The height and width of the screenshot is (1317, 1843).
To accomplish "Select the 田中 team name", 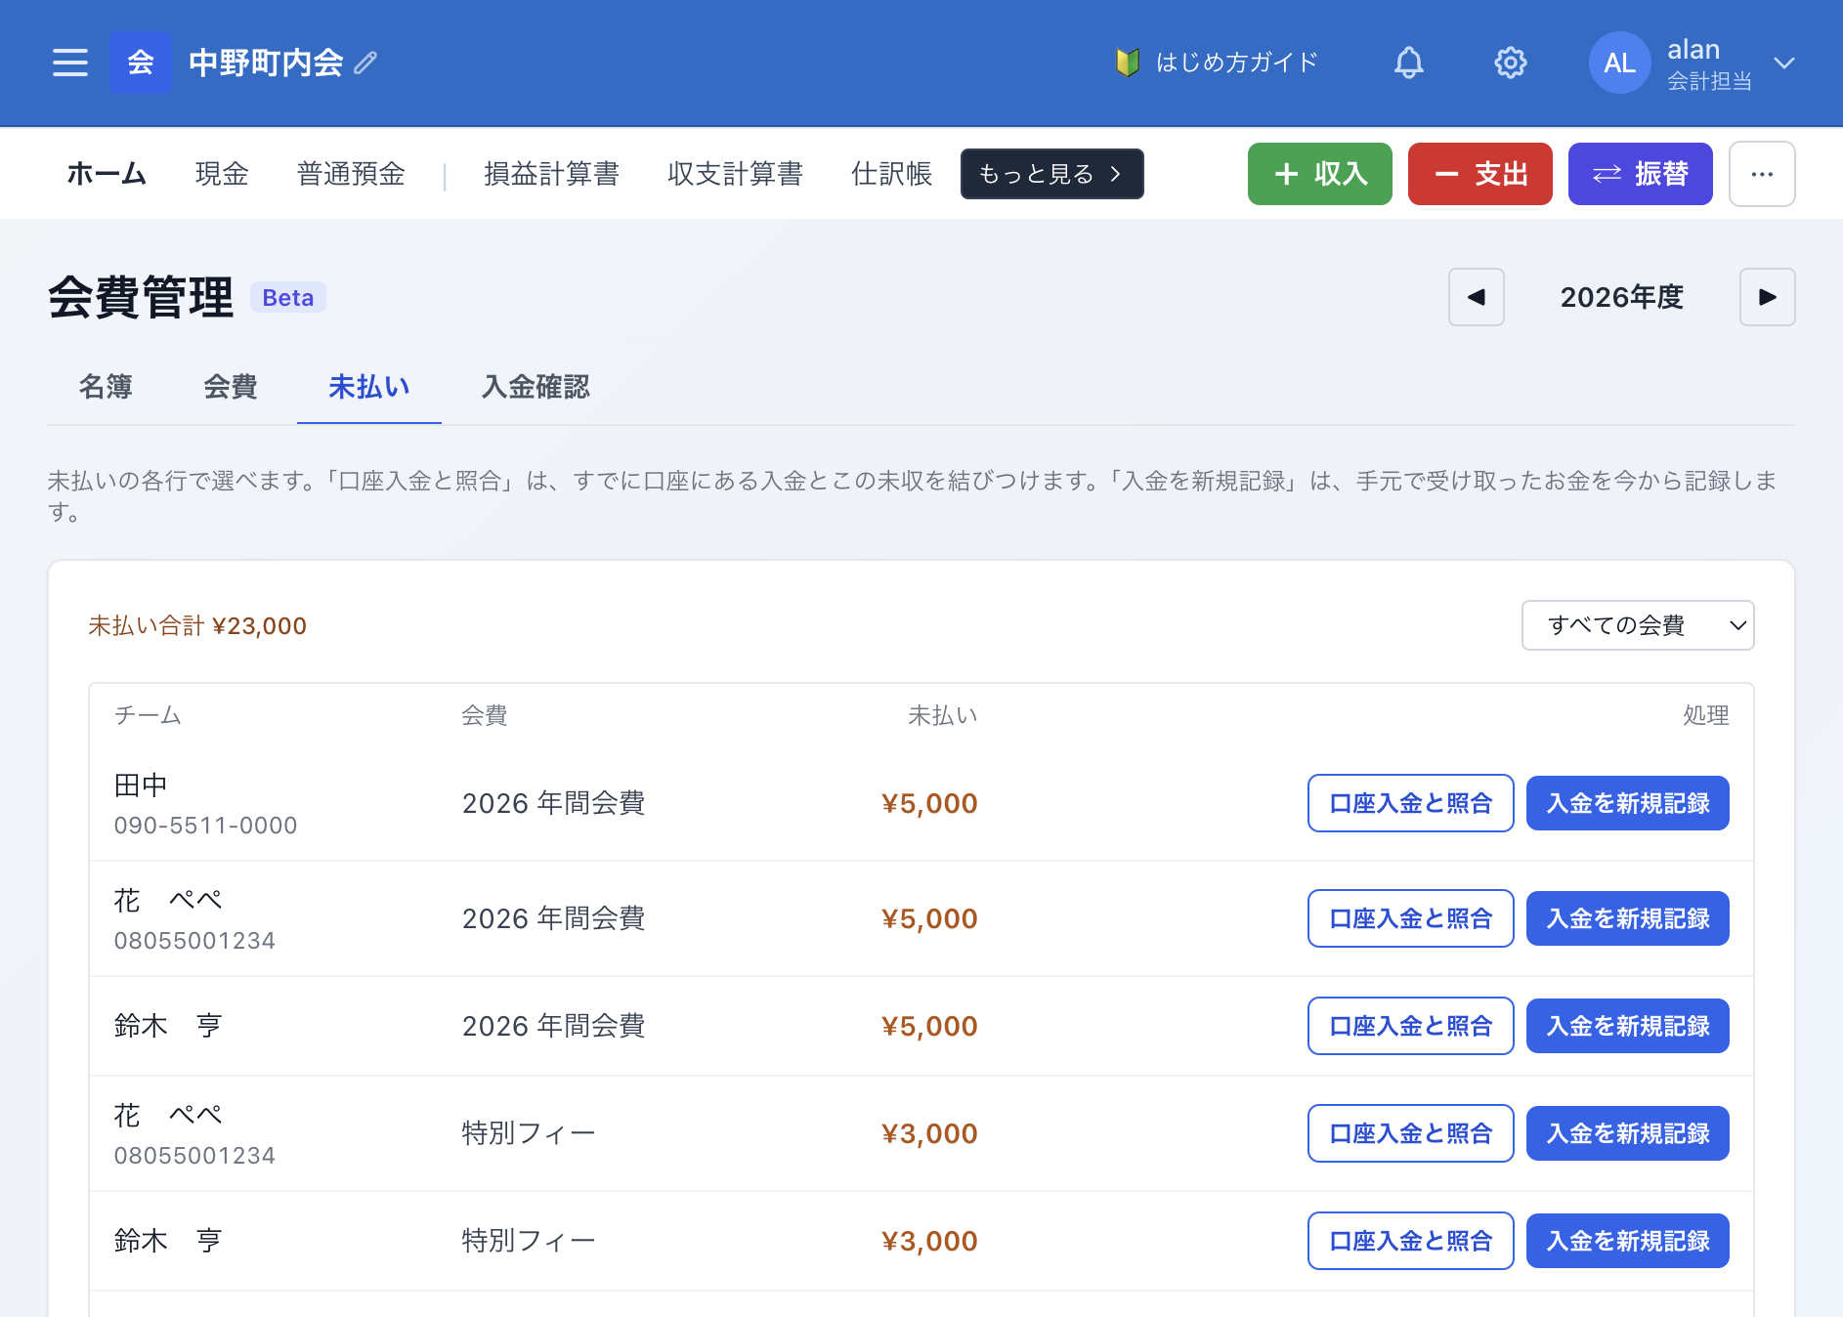I will [x=141, y=786].
